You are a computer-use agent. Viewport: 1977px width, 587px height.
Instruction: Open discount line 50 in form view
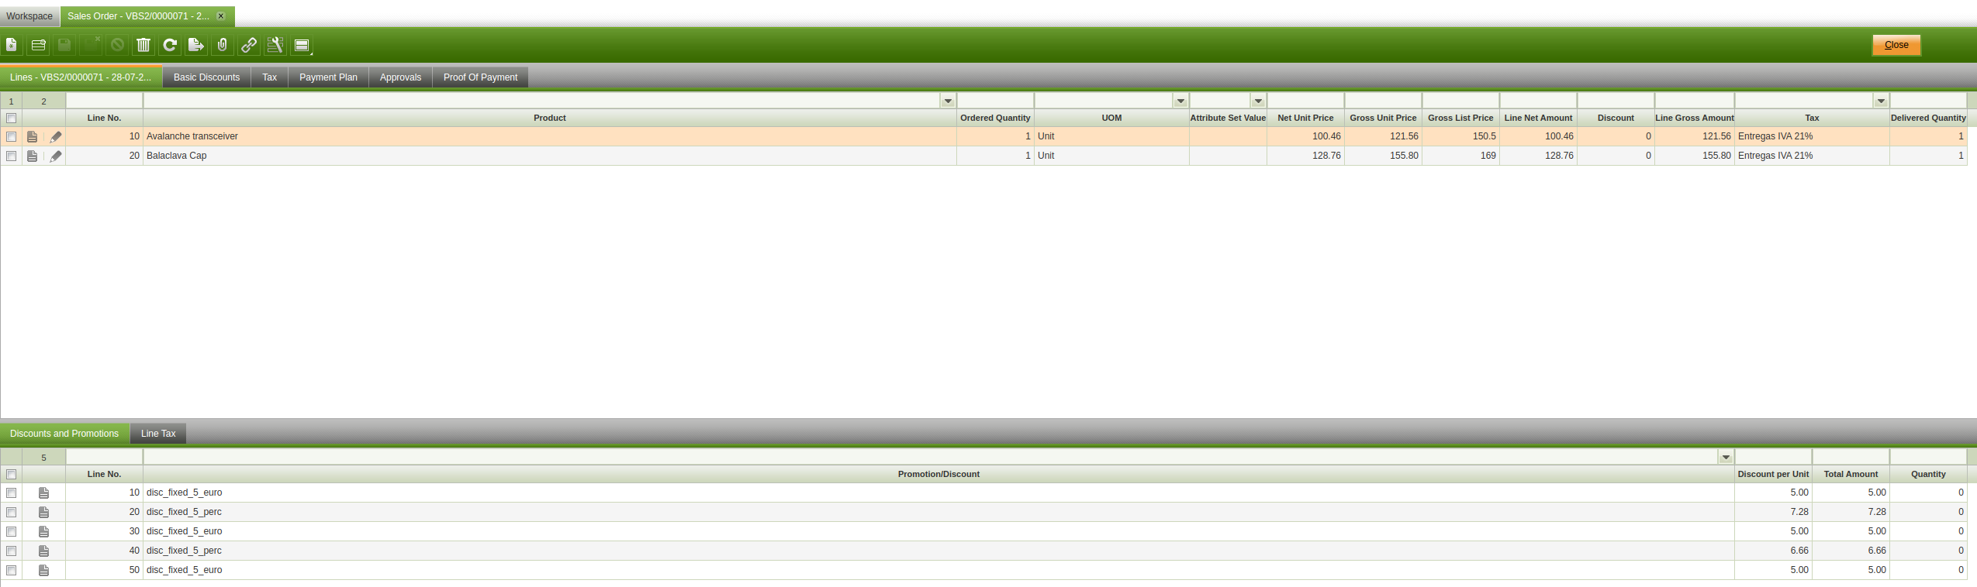pos(43,570)
